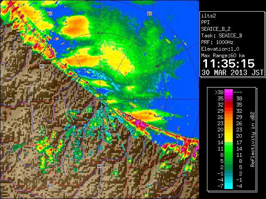266x199 pixels.
Task: Click the '60' ring label in the northeast
Action: tap(150, 13)
